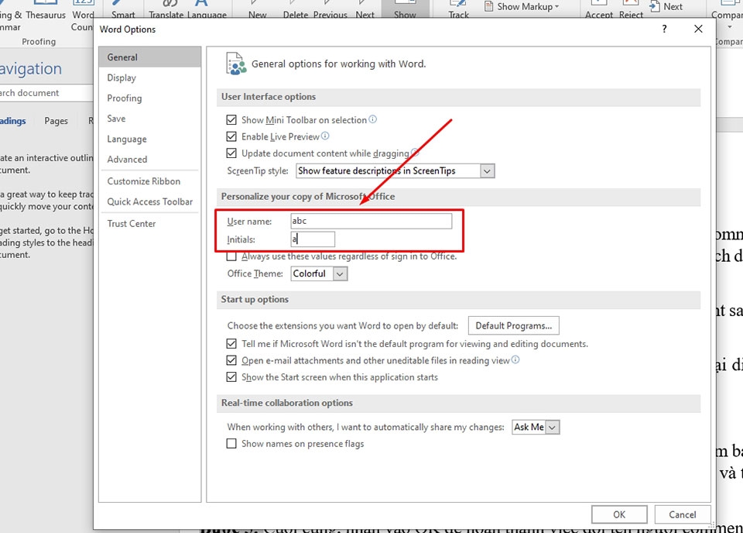Click info icon beside Mini Toolbar option
The width and height of the screenshot is (743, 533).
click(373, 119)
